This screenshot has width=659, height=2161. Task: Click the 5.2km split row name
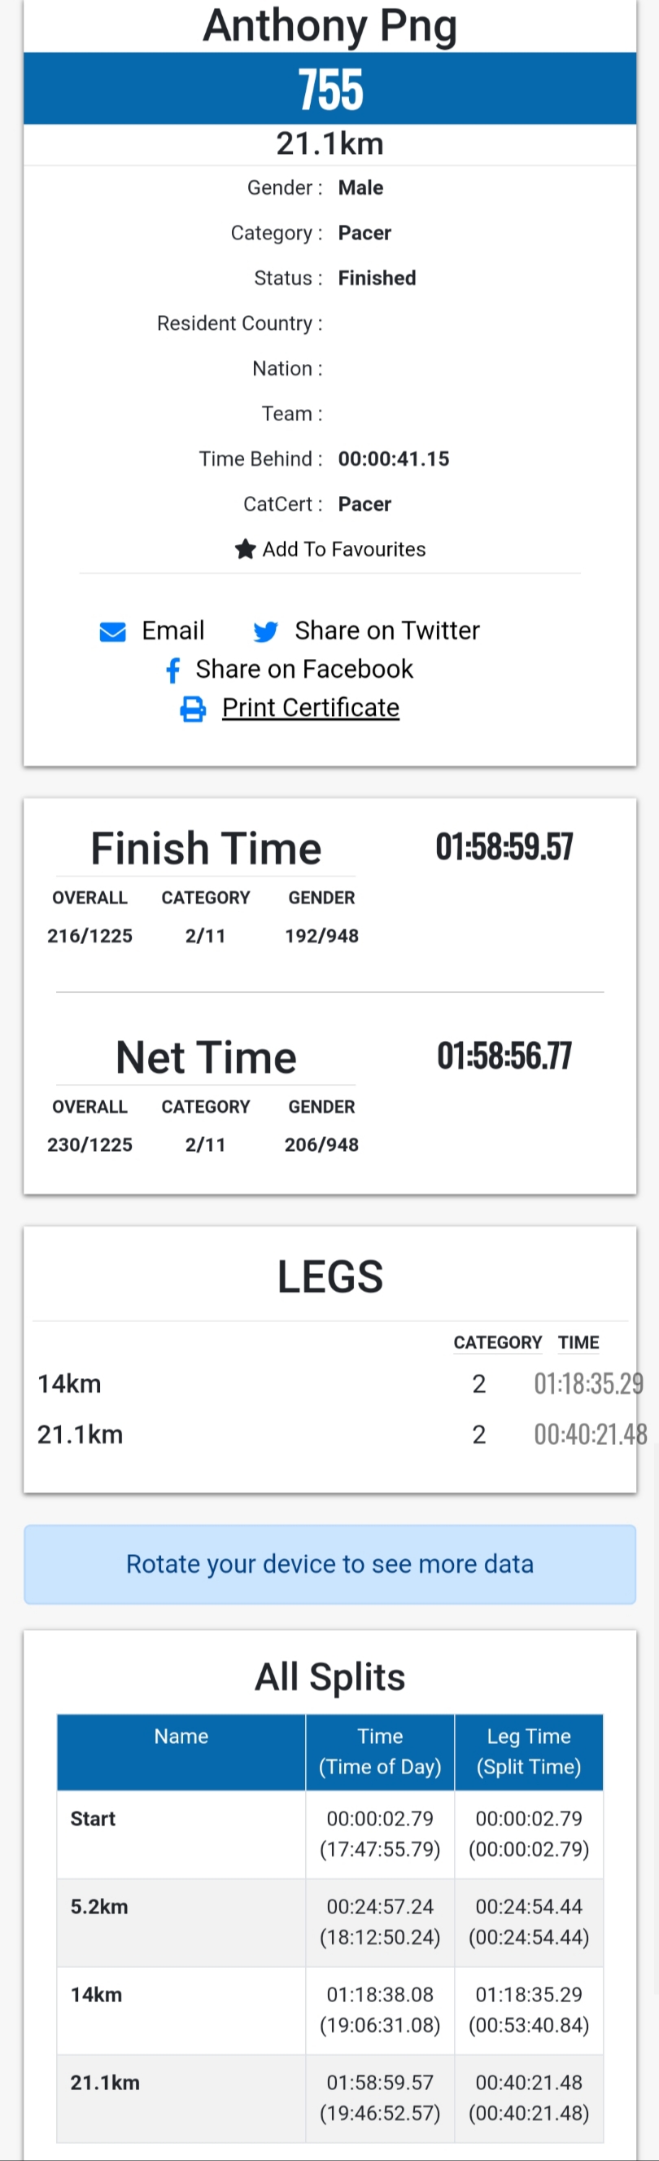point(99,1908)
